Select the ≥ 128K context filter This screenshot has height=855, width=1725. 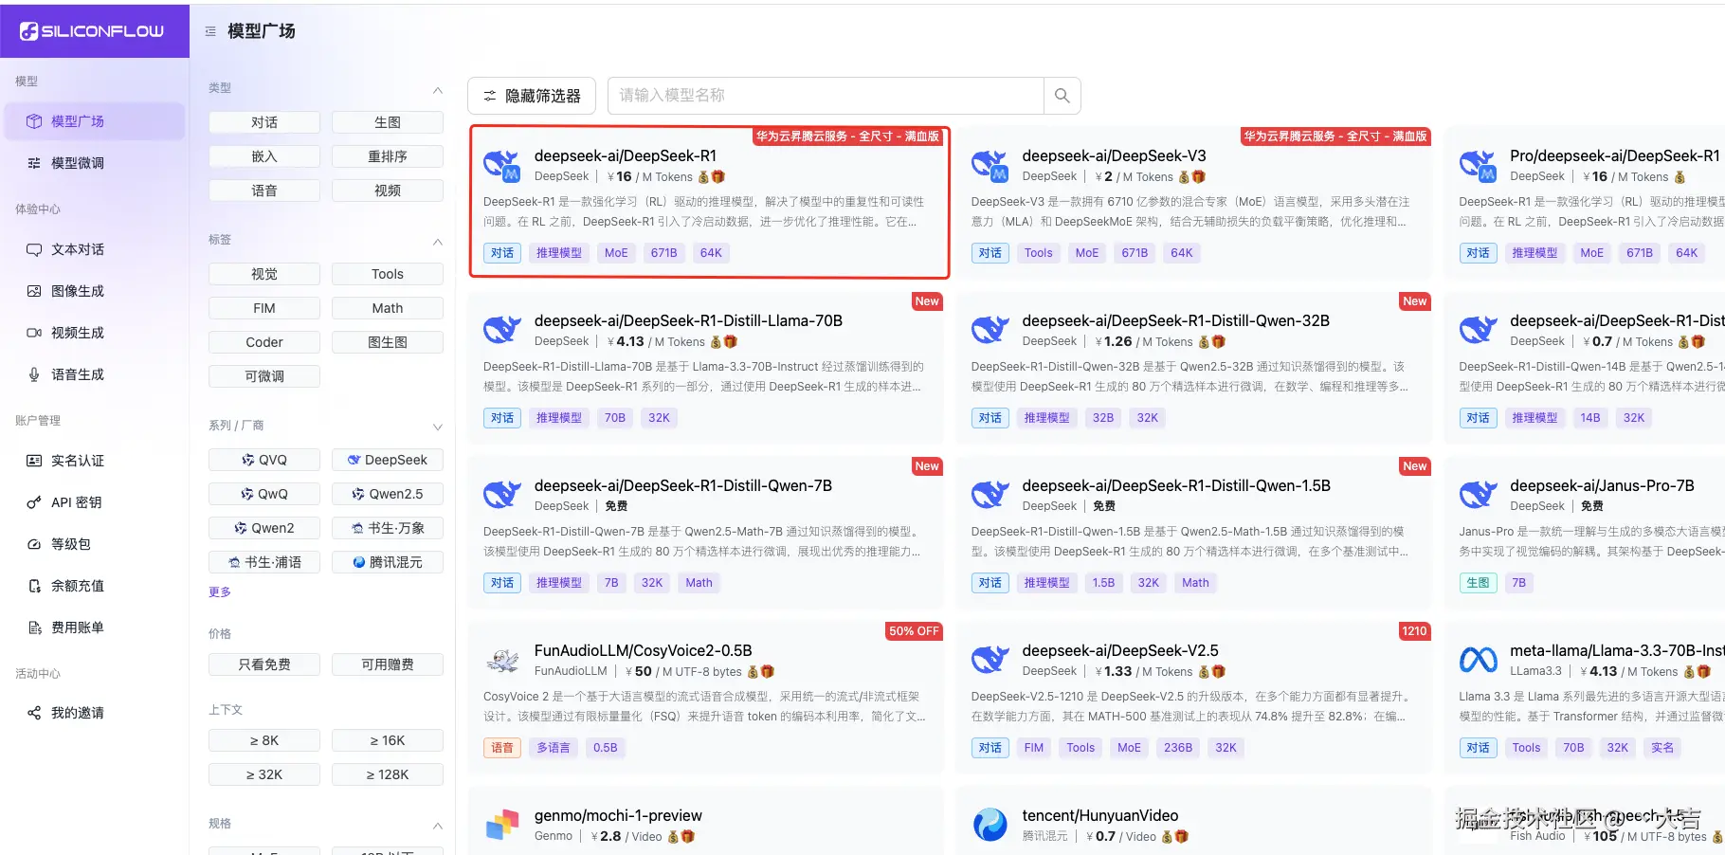coord(388,774)
